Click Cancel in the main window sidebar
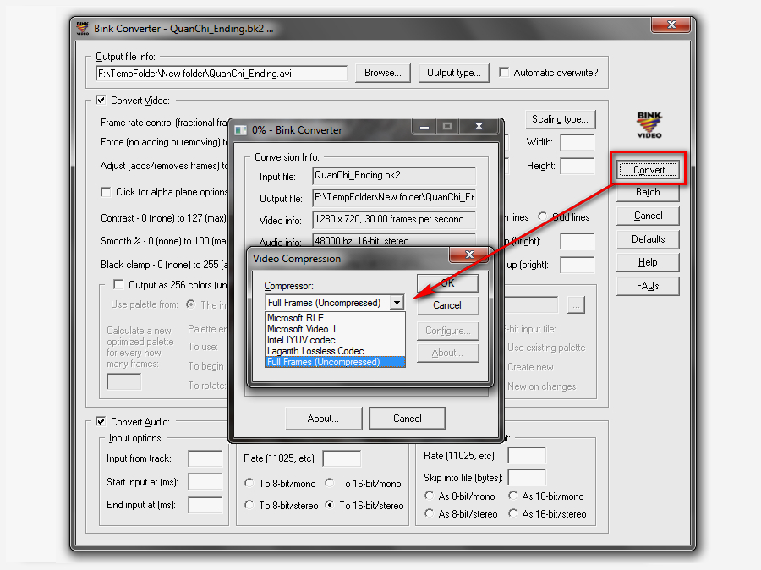This screenshot has width=761, height=570. 648,216
